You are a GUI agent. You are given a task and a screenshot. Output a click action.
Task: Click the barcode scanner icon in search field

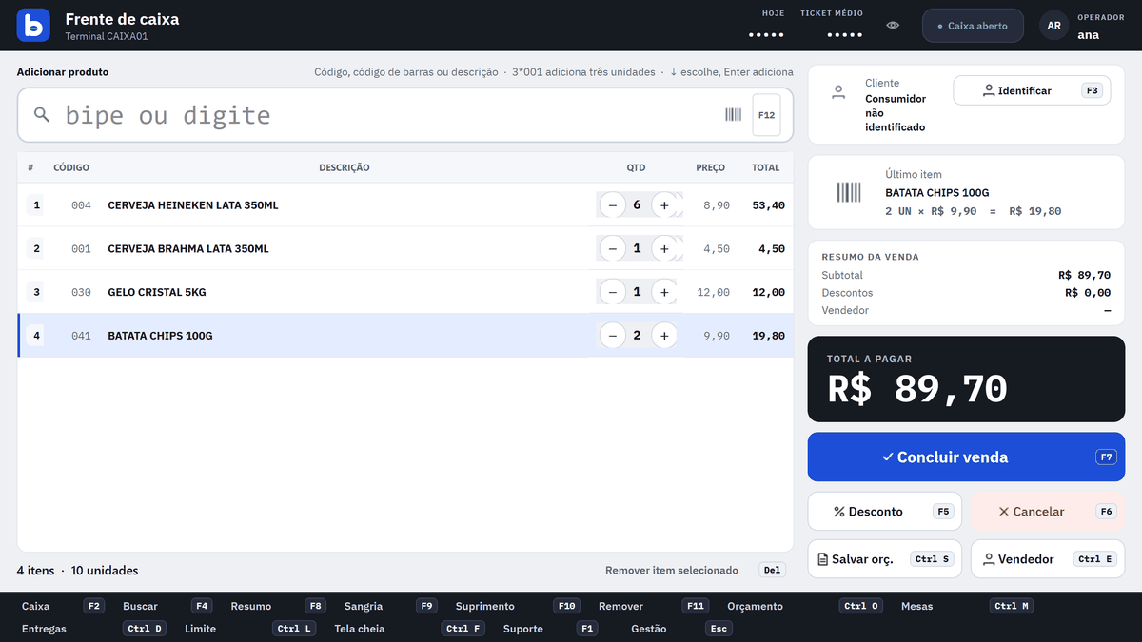pyautogui.click(x=733, y=115)
